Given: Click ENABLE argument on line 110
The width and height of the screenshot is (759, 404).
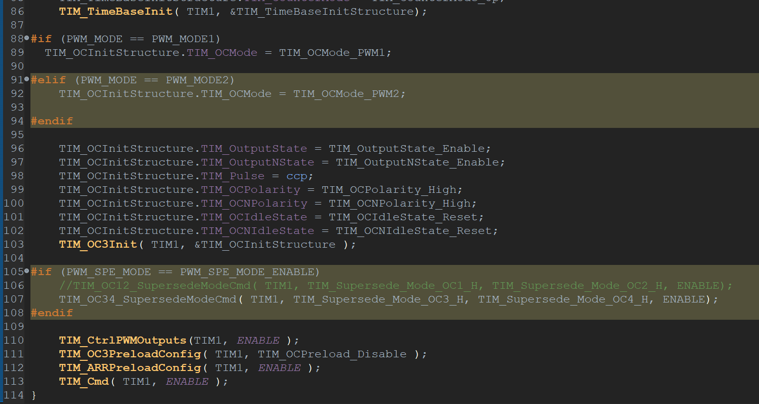Looking at the screenshot, I should tap(258, 341).
